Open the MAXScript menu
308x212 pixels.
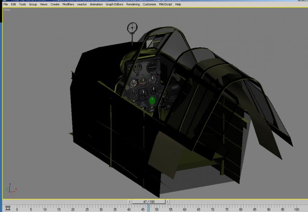pyautogui.click(x=166, y=4)
